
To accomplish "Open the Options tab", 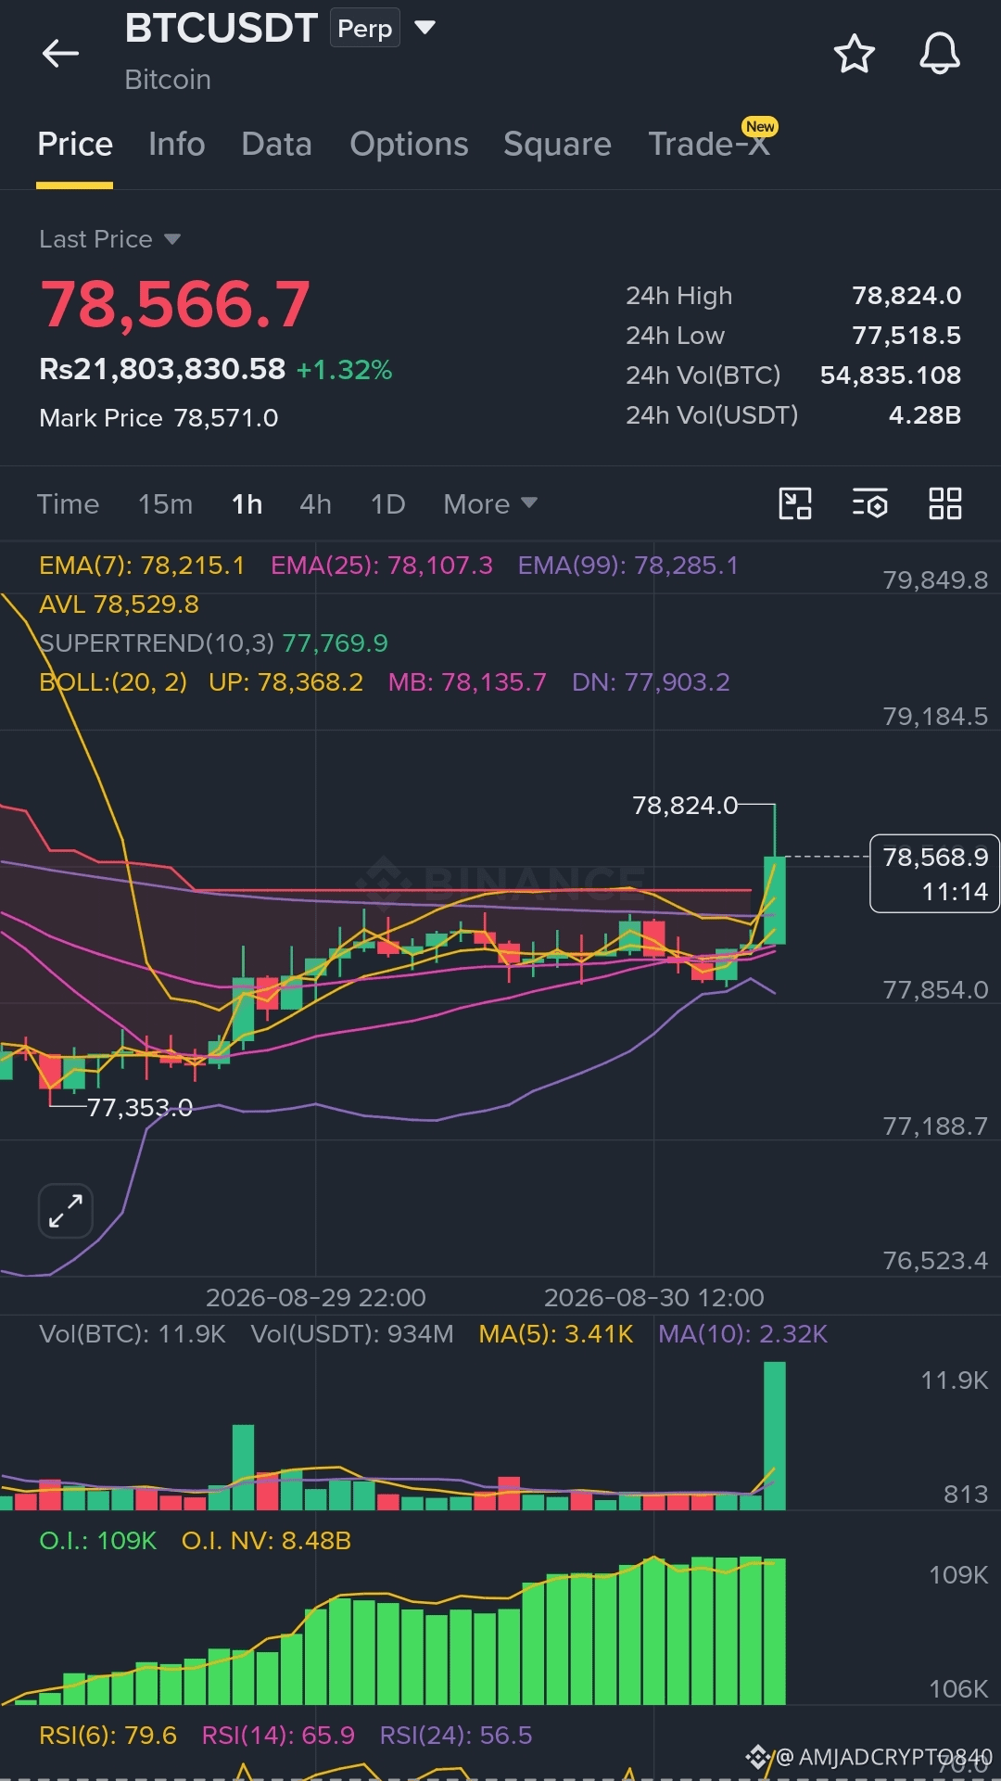I will [x=409, y=144].
